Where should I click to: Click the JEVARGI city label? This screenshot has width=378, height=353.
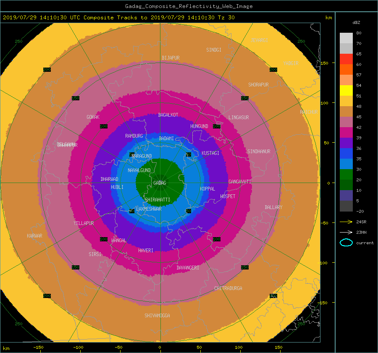pyautogui.click(x=259, y=40)
